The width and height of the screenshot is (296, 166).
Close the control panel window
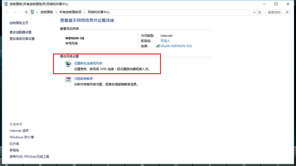point(288,4)
